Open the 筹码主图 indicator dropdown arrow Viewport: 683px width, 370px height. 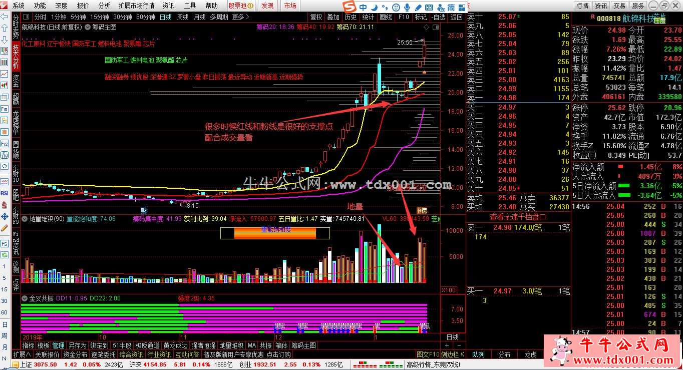[x=88, y=27]
